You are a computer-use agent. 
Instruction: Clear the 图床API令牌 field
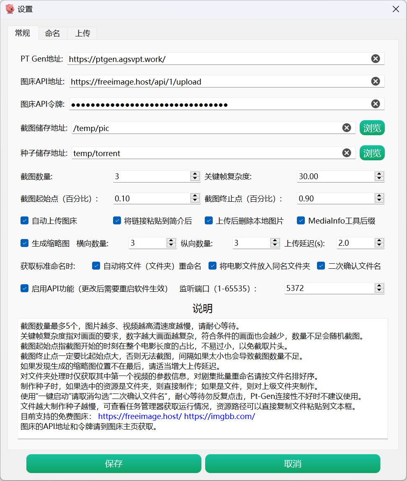click(x=375, y=104)
